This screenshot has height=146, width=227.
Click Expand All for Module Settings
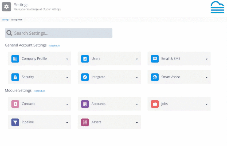(40, 91)
